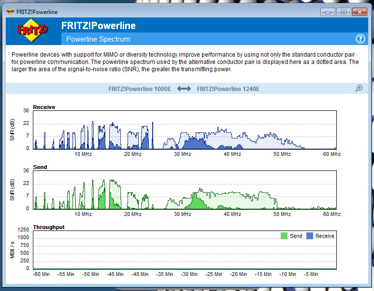
Task: Click the Powerline Spectrum subtitle
Action: [x=98, y=39]
